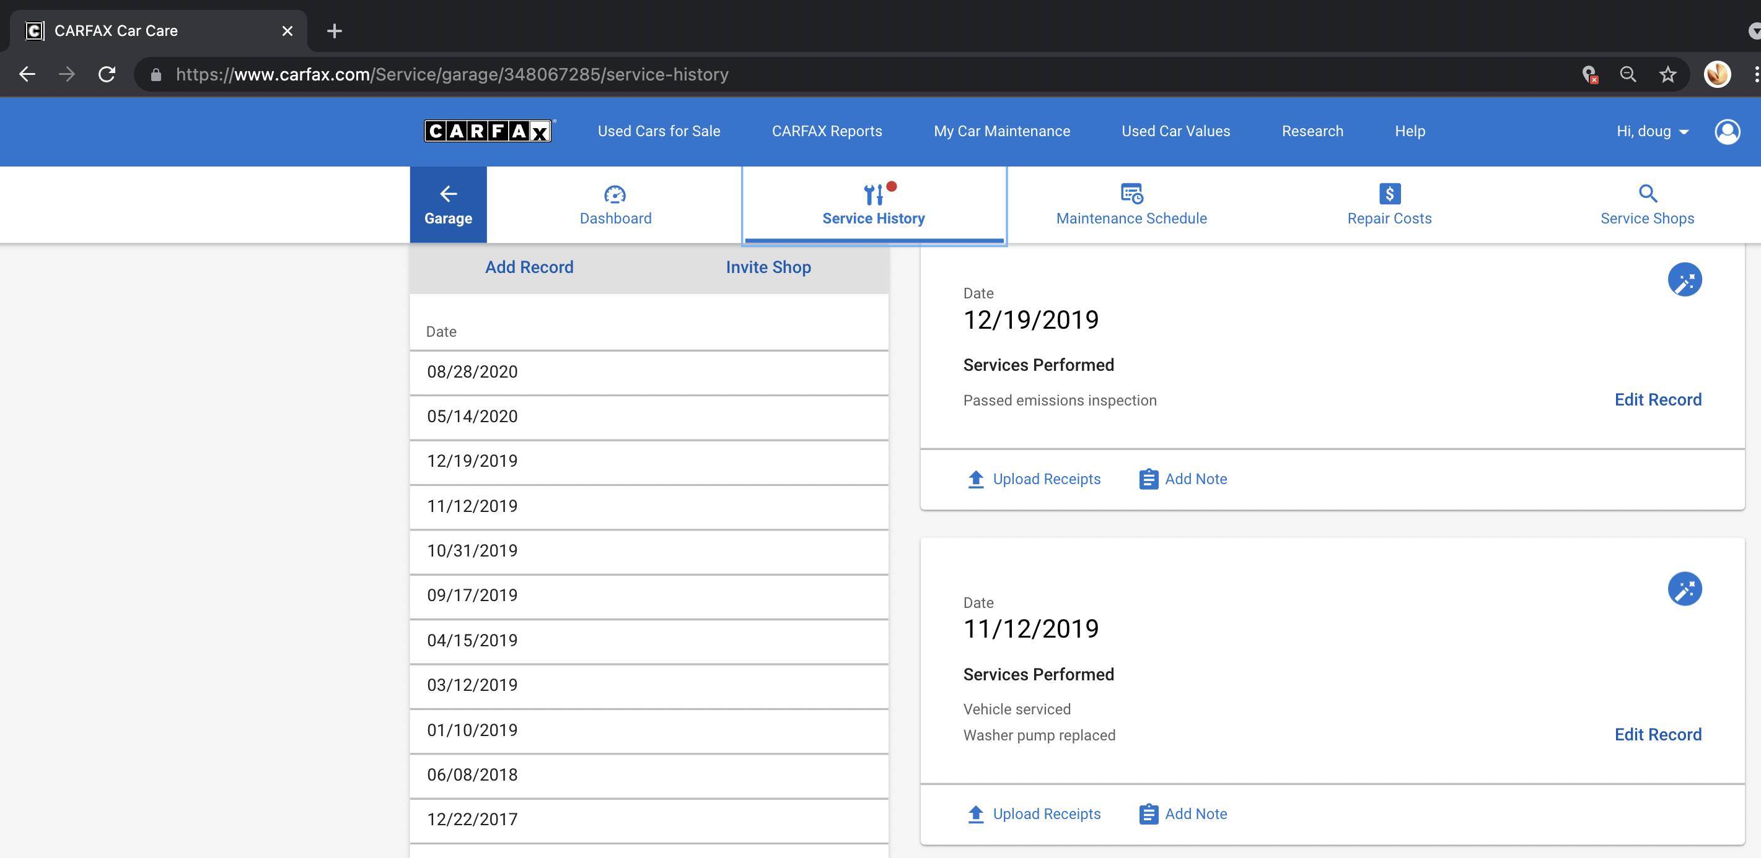Edit Record for 11/12/2019

[1658, 734]
